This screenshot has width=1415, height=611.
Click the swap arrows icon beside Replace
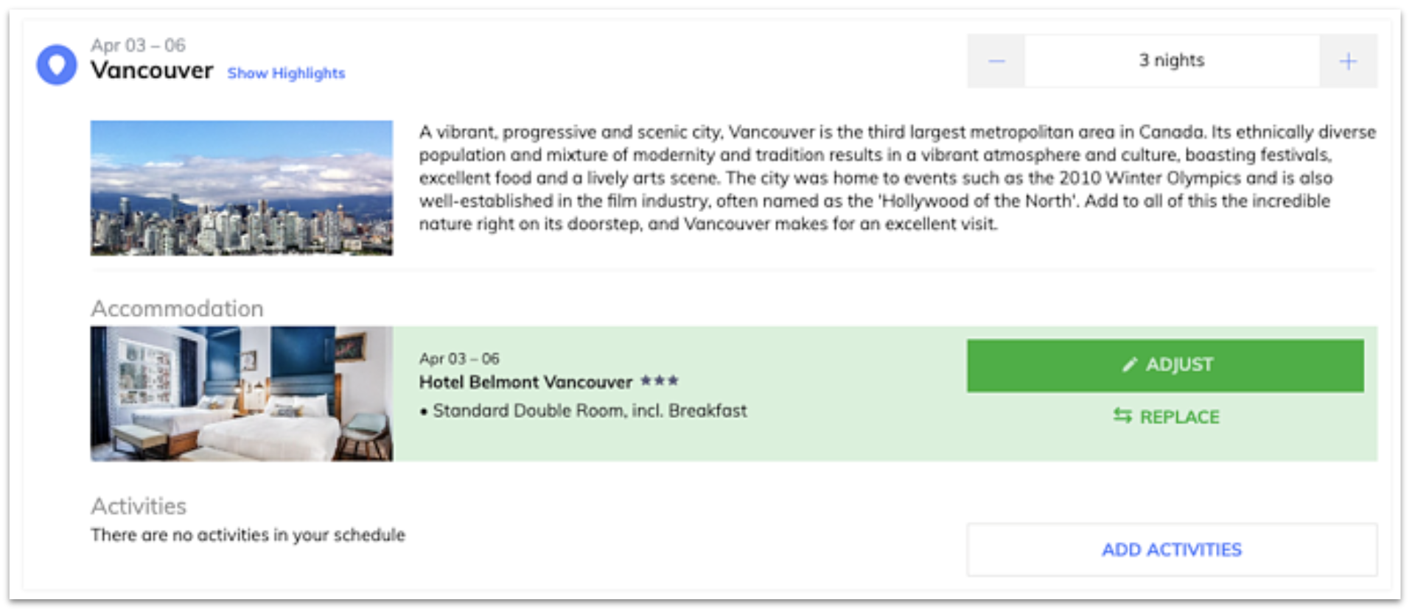pyautogui.click(x=1122, y=416)
